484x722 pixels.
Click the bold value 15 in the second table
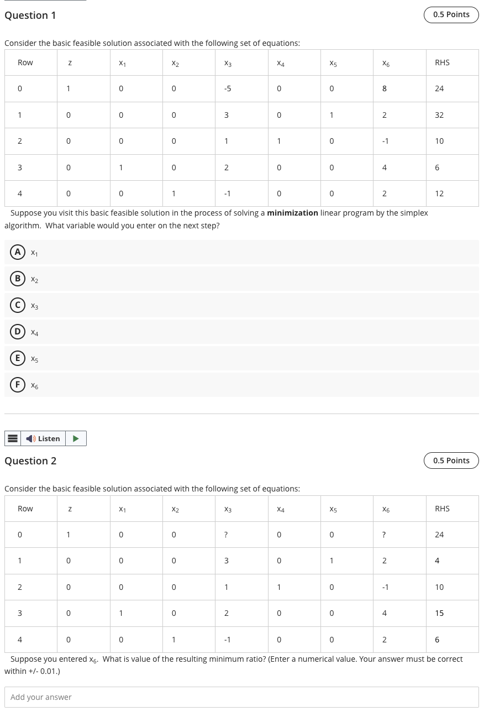tap(439, 613)
